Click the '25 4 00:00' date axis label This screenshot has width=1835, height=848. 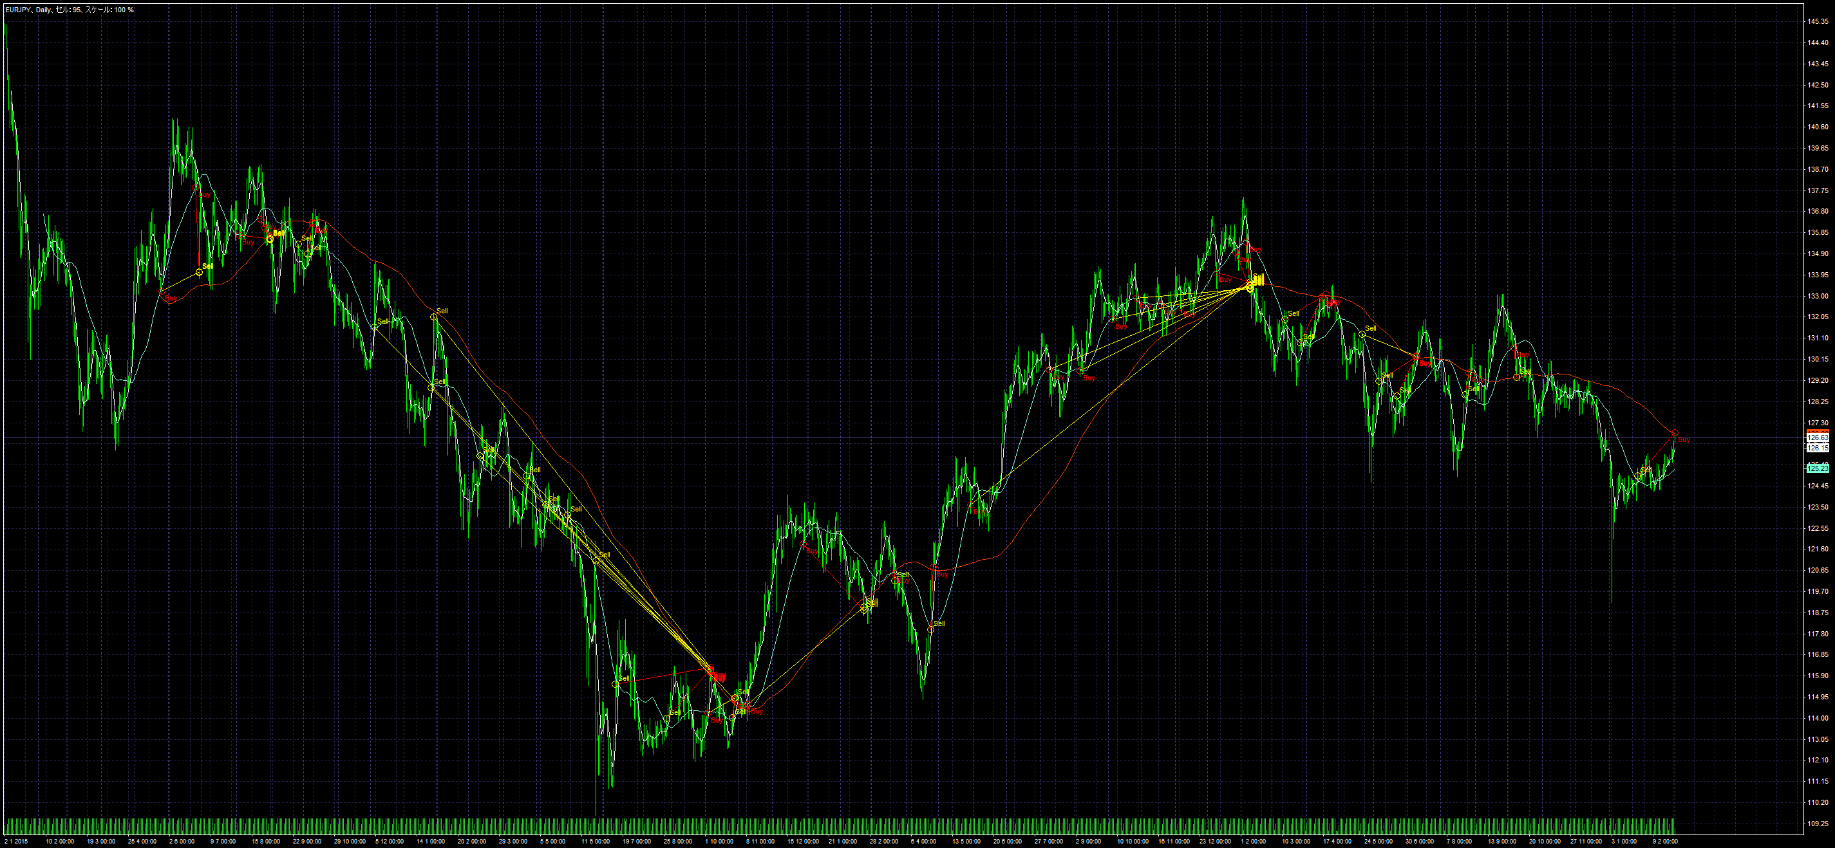(x=142, y=841)
